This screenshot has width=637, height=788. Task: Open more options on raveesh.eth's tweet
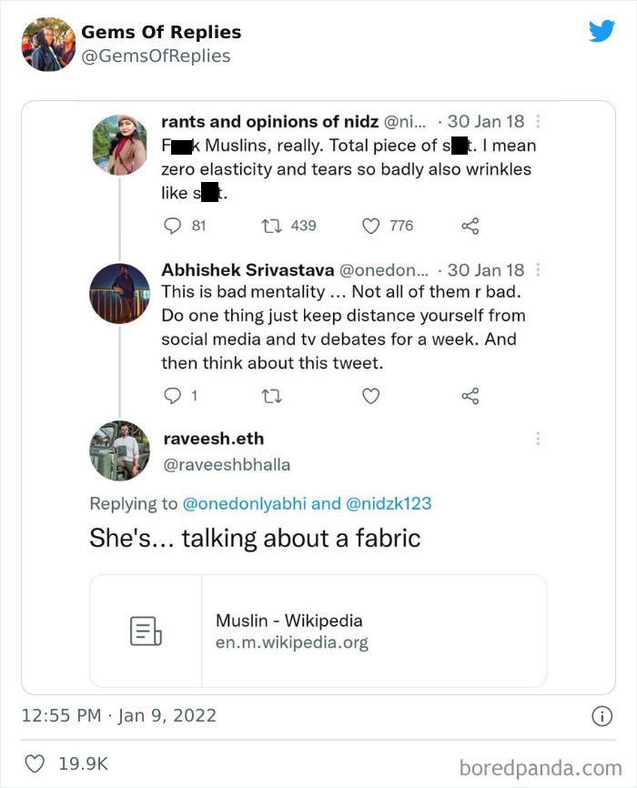tap(538, 439)
